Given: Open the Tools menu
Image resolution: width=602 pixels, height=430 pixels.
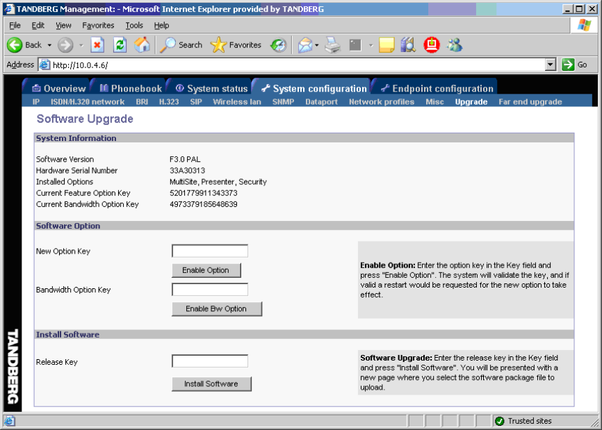Looking at the screenshot, I should click(x=134, y=25).
